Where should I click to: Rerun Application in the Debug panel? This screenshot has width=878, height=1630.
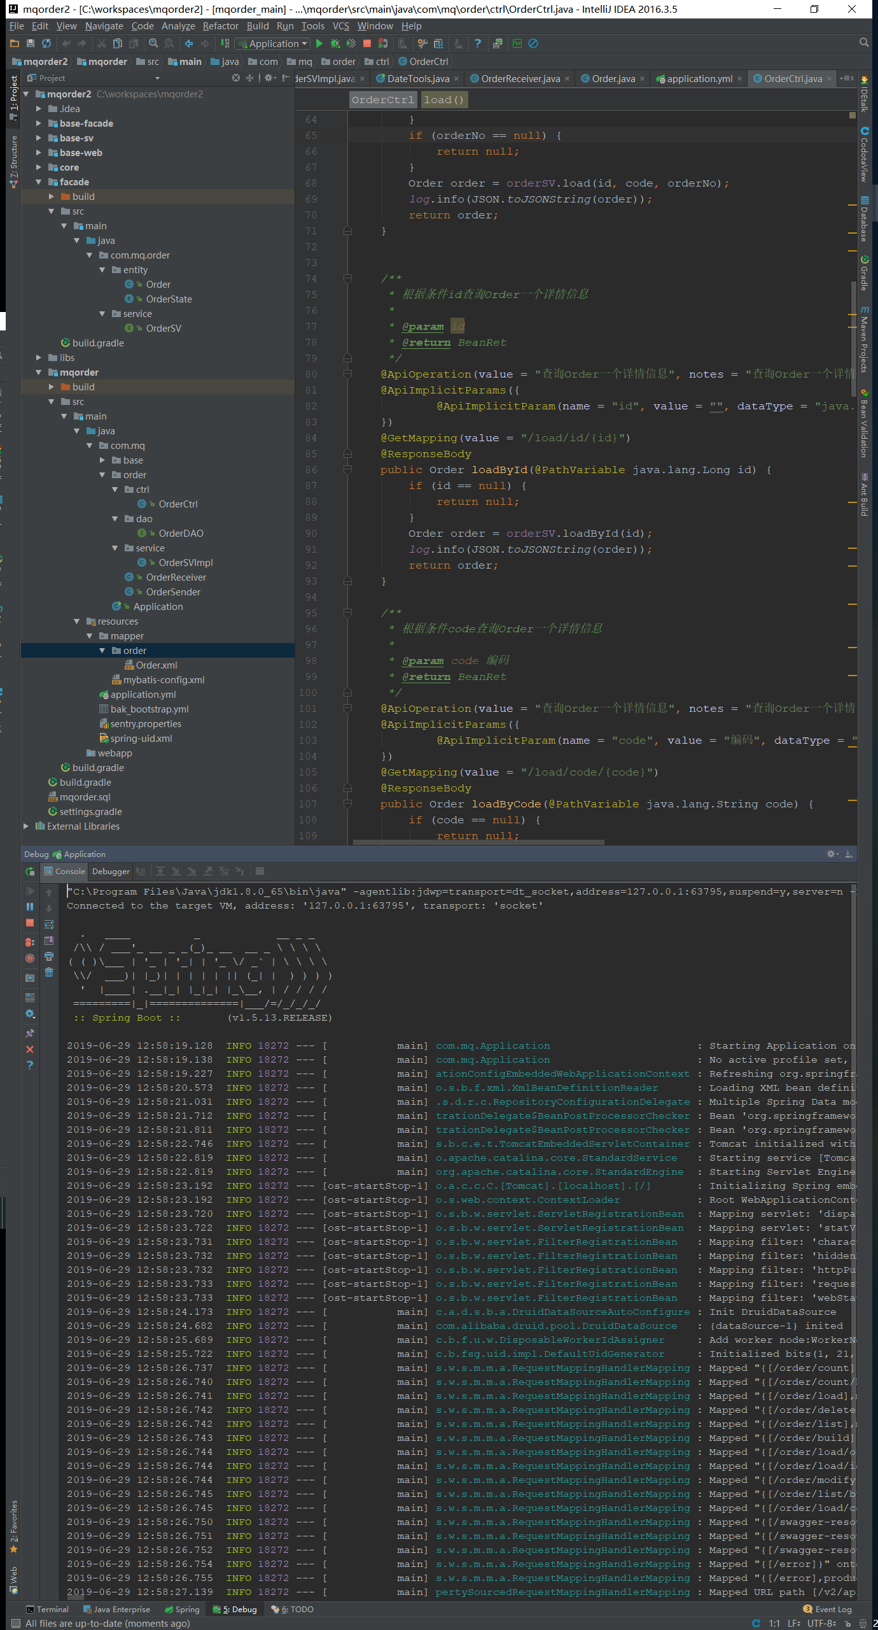tap(30, 872)
